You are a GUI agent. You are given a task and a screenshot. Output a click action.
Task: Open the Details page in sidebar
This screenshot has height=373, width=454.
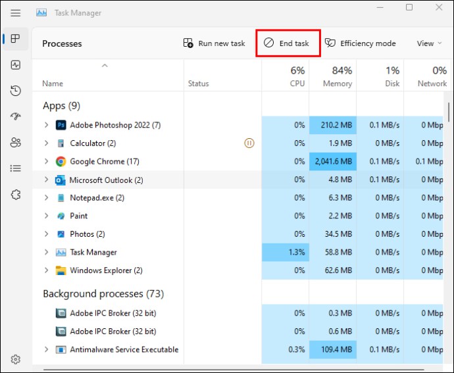click(16, 168)
